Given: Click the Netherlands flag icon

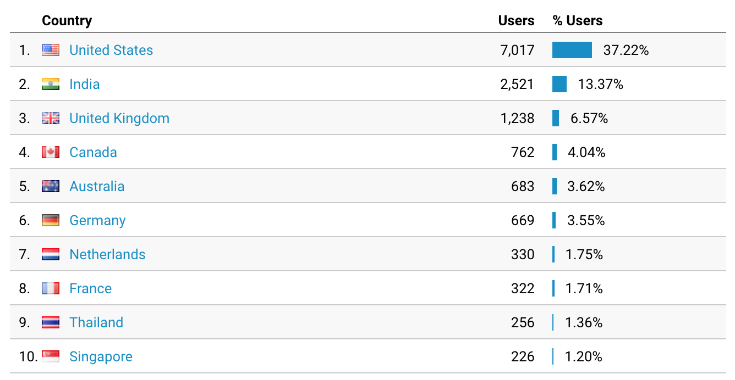Looking at the screenshot, I should pos(51,254).
